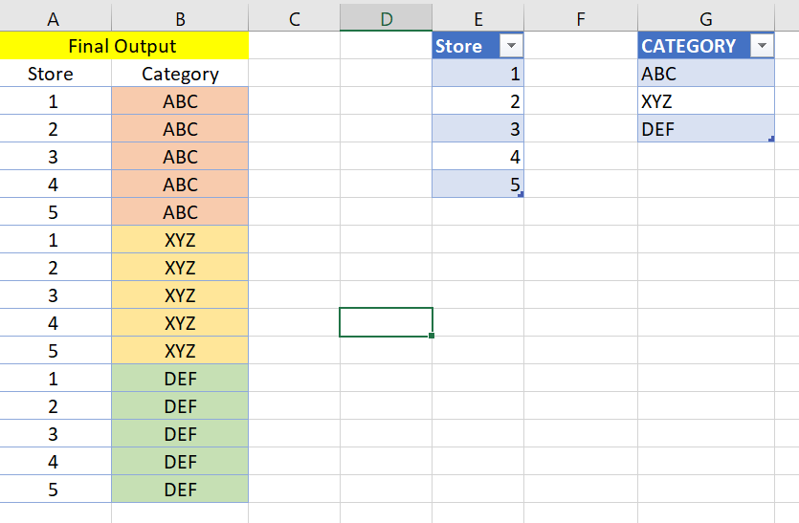Select value 1 in the Store table
The width and height of the screenshot is (799, 523).
pos(478,74)
